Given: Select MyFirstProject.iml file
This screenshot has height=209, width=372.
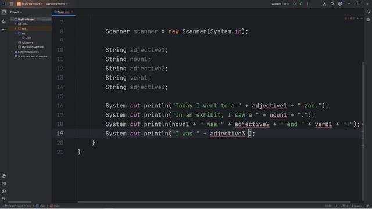Looking at the screenshot, I should point(31,47).
